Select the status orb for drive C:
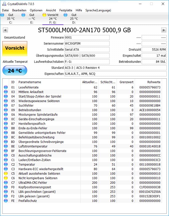 [2, 15]
